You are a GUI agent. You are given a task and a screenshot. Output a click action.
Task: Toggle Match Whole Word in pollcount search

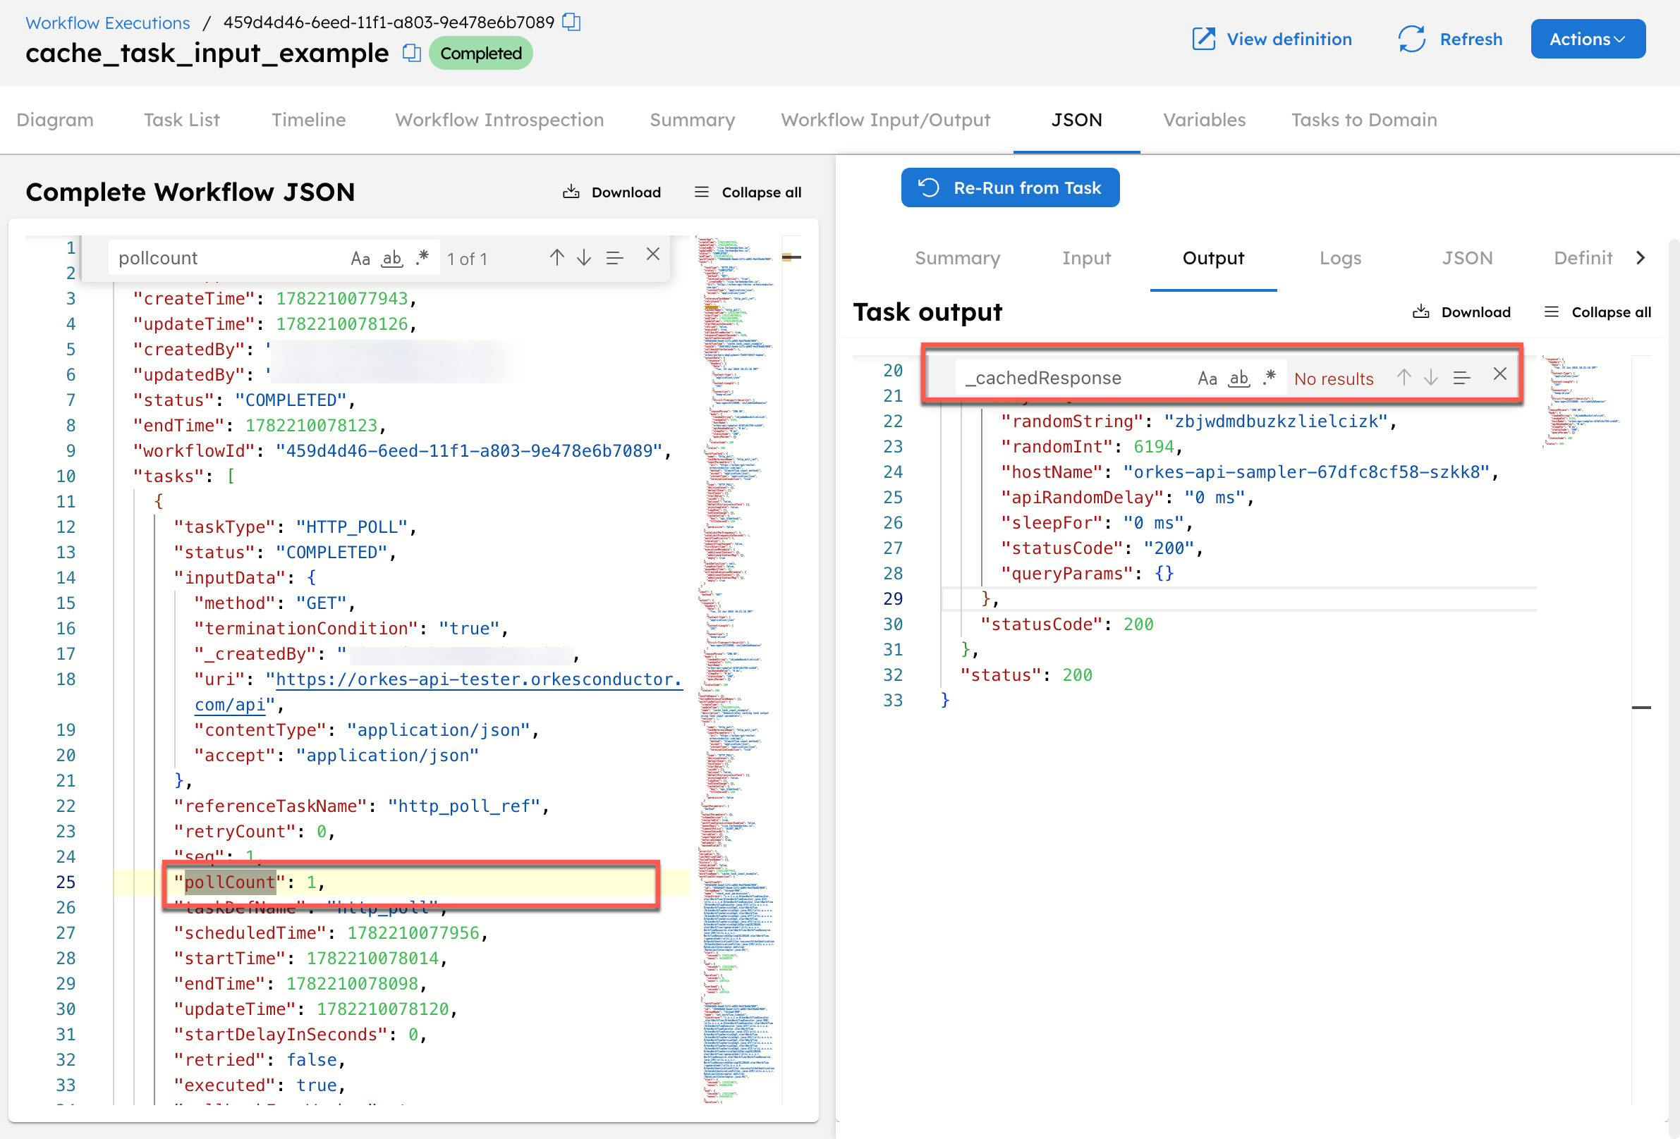[x=392, y=258]
